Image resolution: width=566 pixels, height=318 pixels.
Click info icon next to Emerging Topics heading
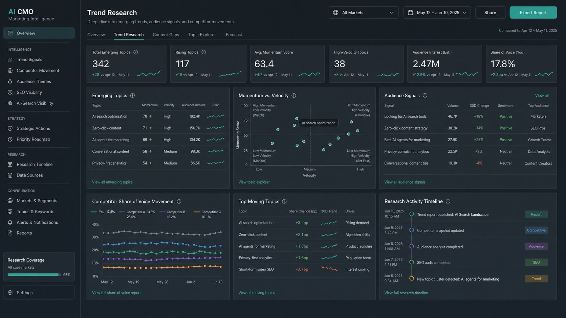[x=132, y=96]
